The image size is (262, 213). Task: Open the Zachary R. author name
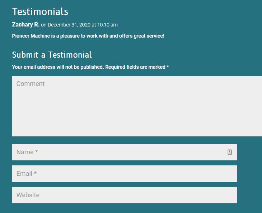pyautogui.click(x=26, y=24)
